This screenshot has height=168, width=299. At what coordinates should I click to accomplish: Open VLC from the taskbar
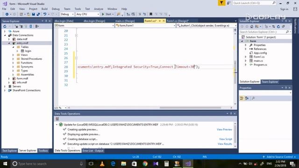tap(102, 164)
